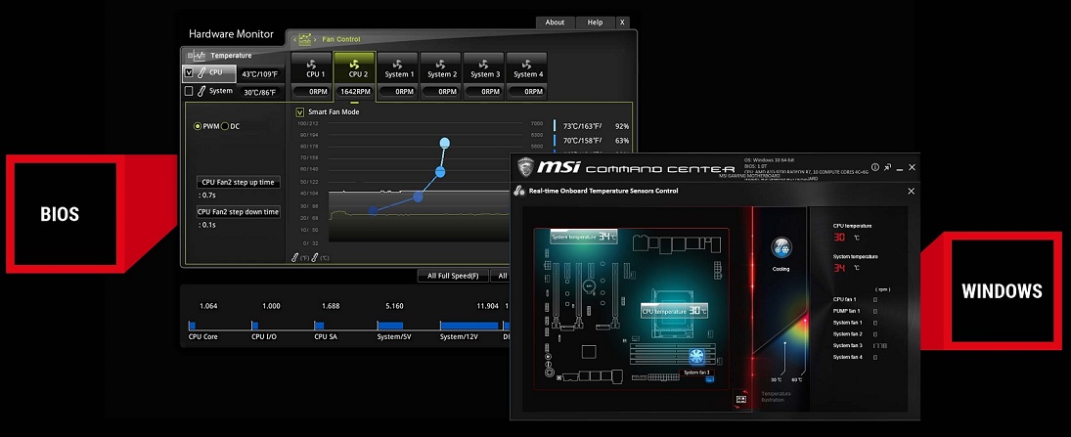Click the second-highest fan curve point
The image size is (1071, 437).
[x=440, y=172]
